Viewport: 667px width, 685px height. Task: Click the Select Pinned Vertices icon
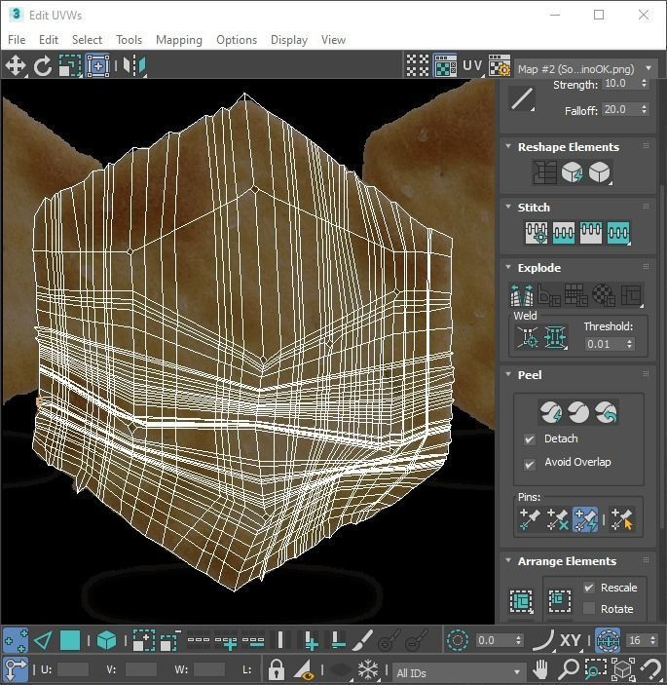[621, 519]
